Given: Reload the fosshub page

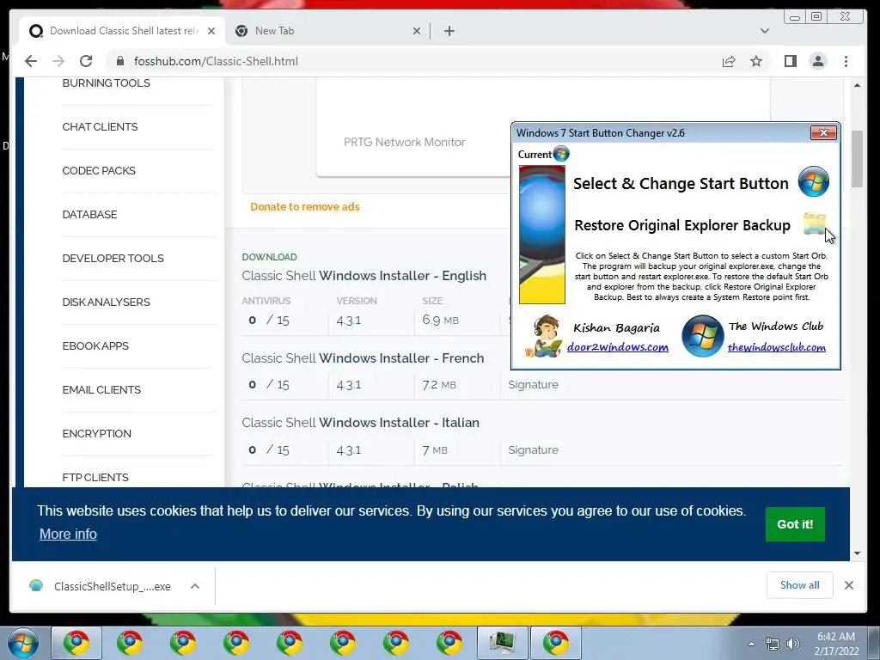Looking at the screenshot, I should coord(86,61).
